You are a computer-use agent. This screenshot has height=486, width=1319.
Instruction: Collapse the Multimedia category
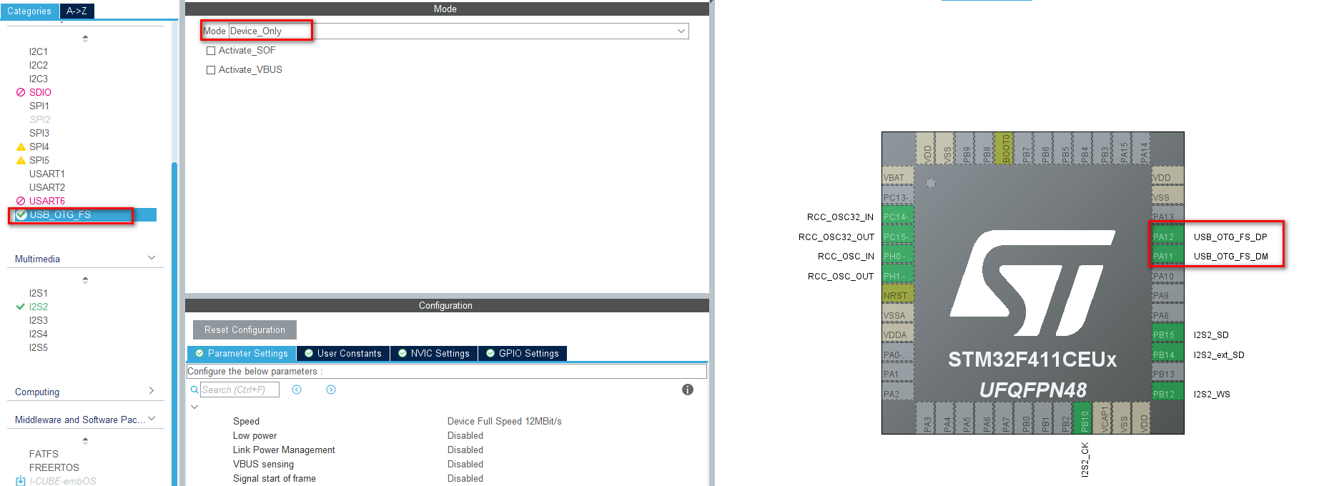152,257
